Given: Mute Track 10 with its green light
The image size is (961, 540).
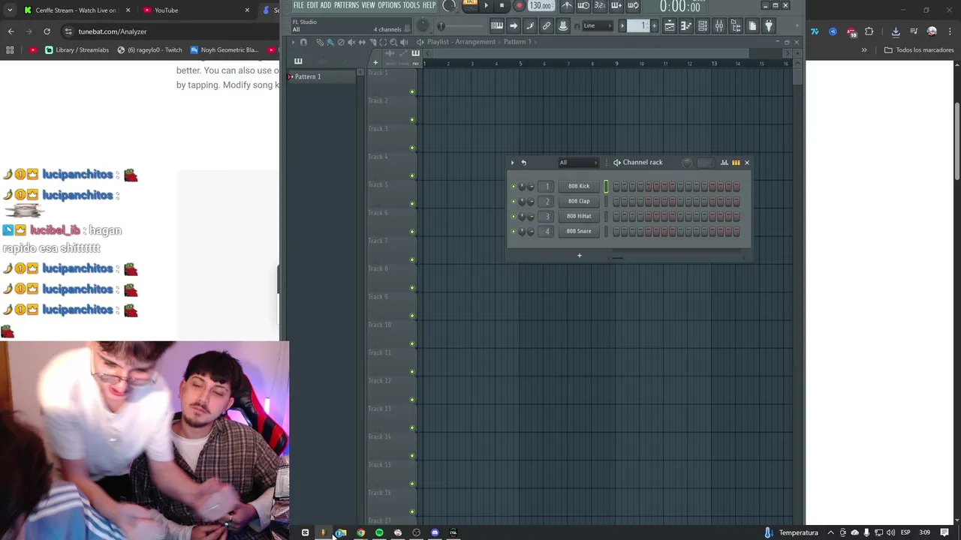Looking at the screenshot, I should pyautogui.click(x=411, y=343).
